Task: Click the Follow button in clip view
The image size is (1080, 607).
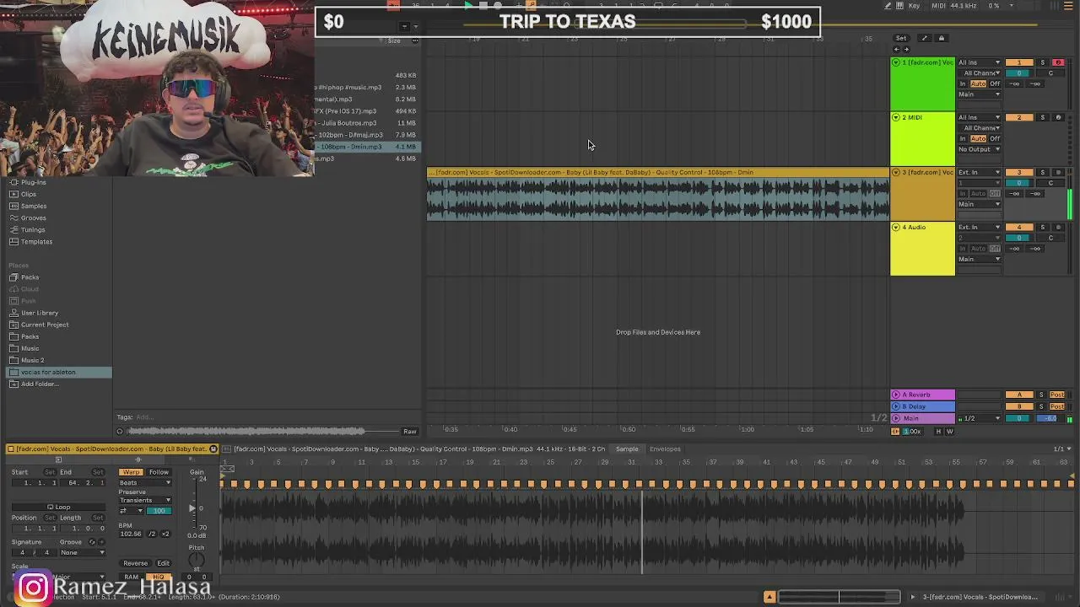Action: pyautogui.click(x=159, y=472)
